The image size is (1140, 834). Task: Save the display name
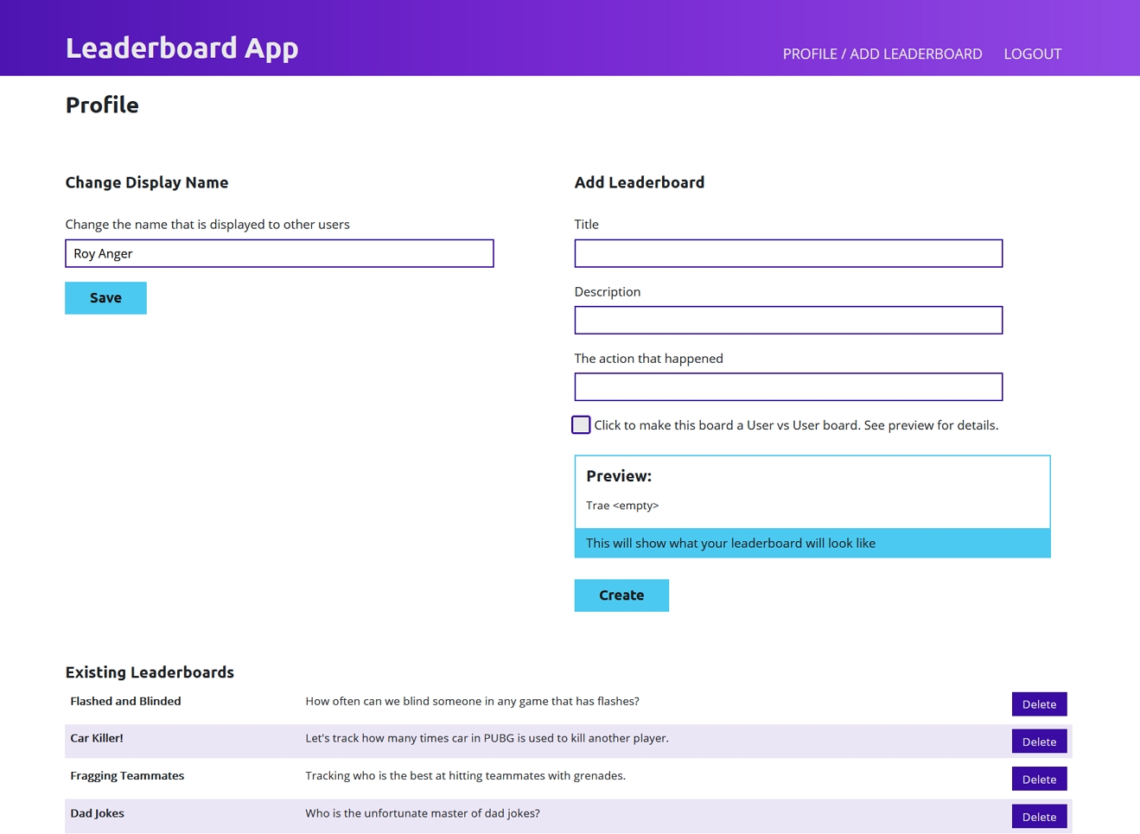pos(105,298)
